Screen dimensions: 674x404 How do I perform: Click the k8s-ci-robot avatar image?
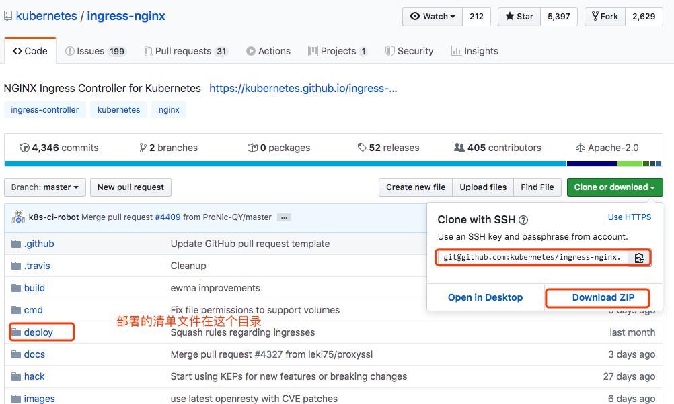tap(18, 217)
